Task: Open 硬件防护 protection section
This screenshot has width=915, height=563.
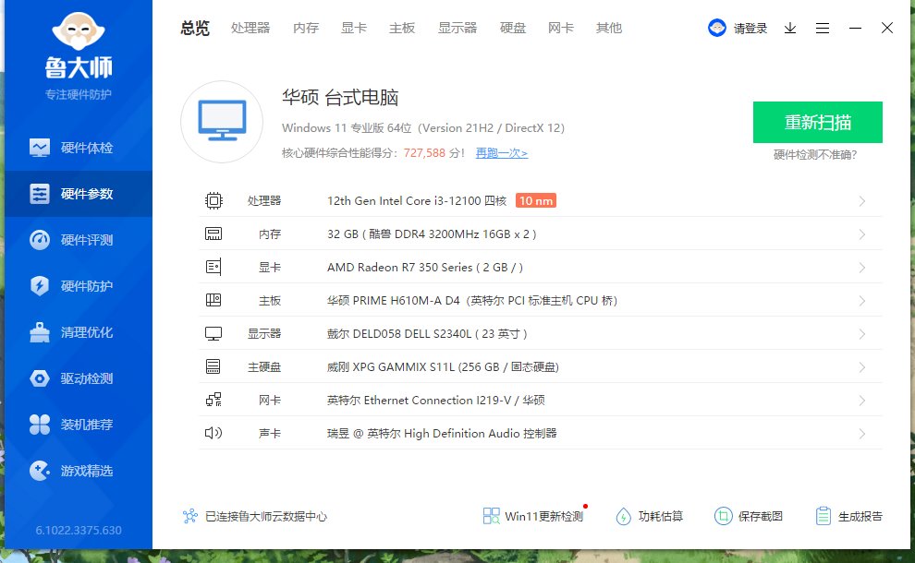Action: click(79, 285)
